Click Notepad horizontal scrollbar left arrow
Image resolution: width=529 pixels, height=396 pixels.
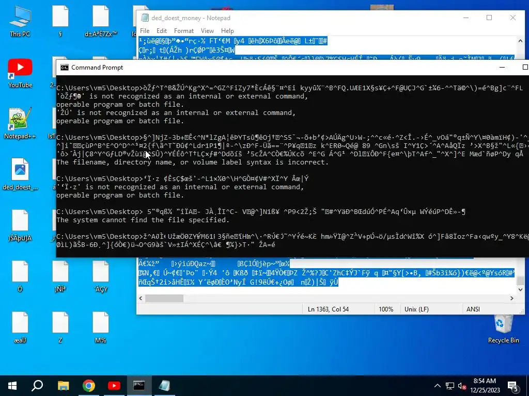coord(141,298)
